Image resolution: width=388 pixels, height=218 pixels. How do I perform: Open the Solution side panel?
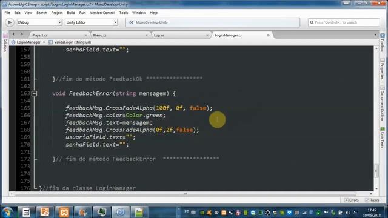pyautogui.click(x=5, y=42)
